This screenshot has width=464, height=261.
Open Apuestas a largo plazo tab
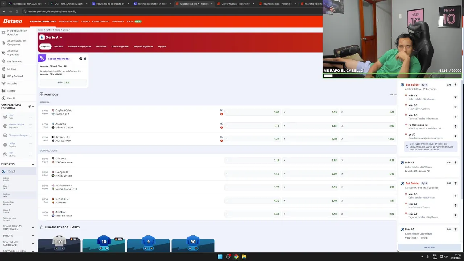[x=79, y=46]
